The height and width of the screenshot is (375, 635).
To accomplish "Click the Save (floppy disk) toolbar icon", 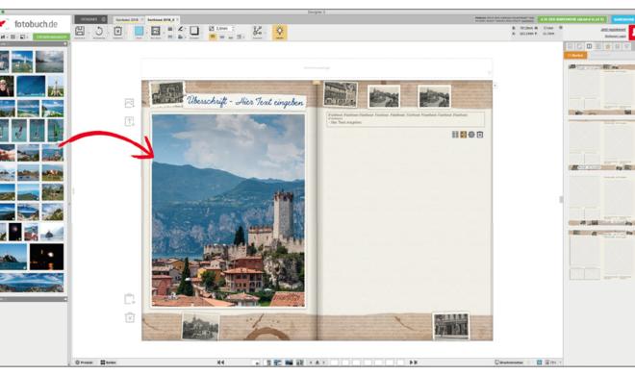I will pyautogui.click(x=80, y=32).
